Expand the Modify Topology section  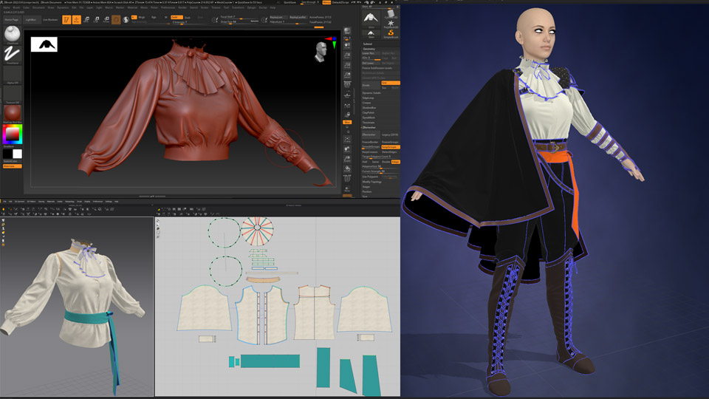(x=371, y=182)
